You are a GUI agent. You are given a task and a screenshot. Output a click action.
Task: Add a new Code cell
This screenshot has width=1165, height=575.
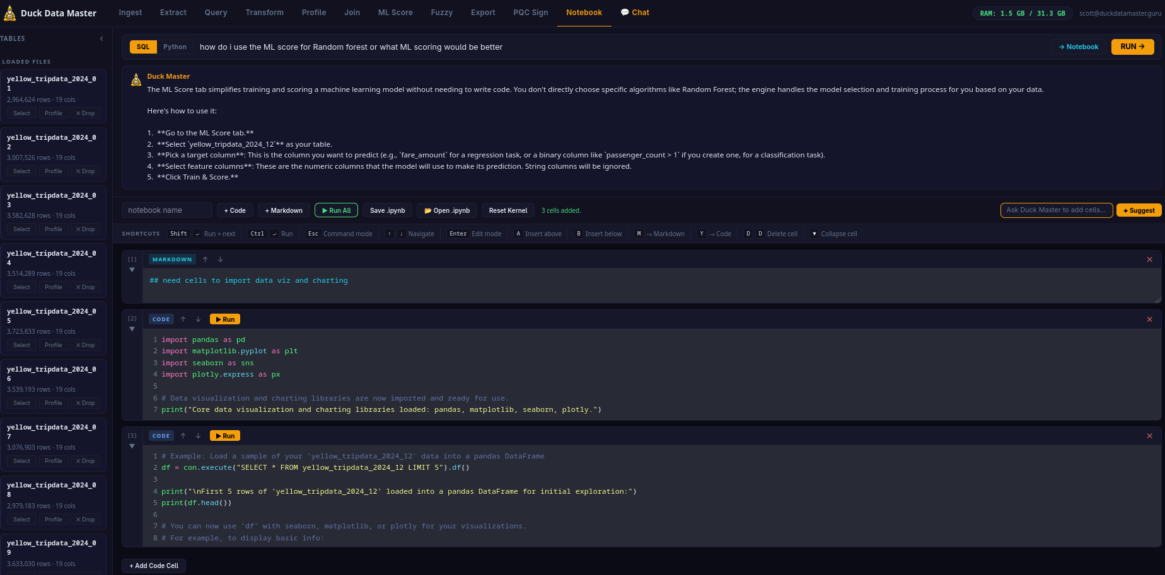[x=235, y=210]
